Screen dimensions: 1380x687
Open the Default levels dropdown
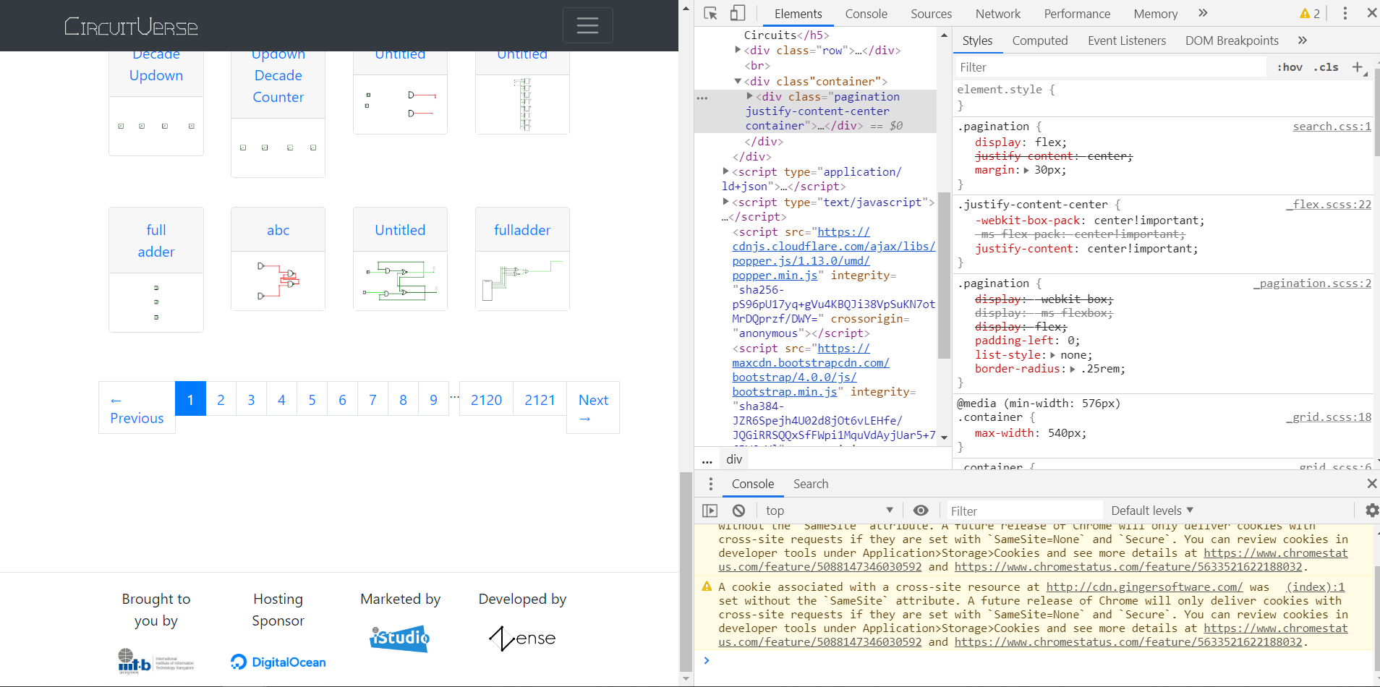click(1152, 511)
